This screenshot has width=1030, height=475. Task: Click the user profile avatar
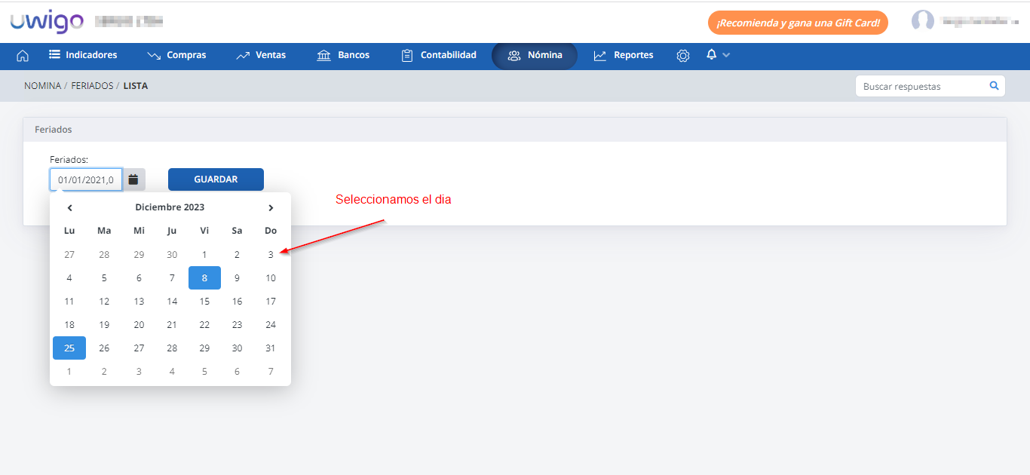click(922, 22)
